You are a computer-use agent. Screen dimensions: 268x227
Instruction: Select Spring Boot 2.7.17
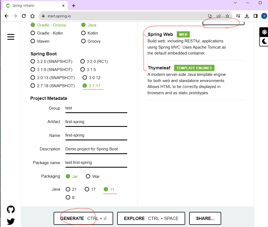(91, 86)
